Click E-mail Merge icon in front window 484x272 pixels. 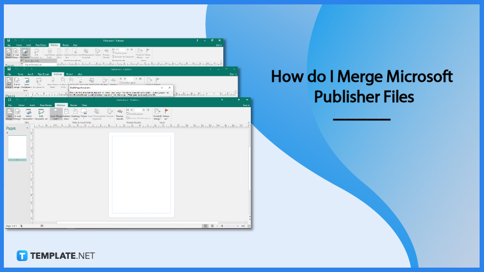18,114
